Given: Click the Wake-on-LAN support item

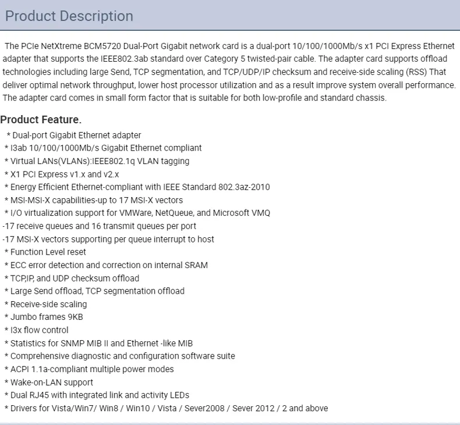Looking at the screenshot, I should pyautogui.click(x=49, y=382).
